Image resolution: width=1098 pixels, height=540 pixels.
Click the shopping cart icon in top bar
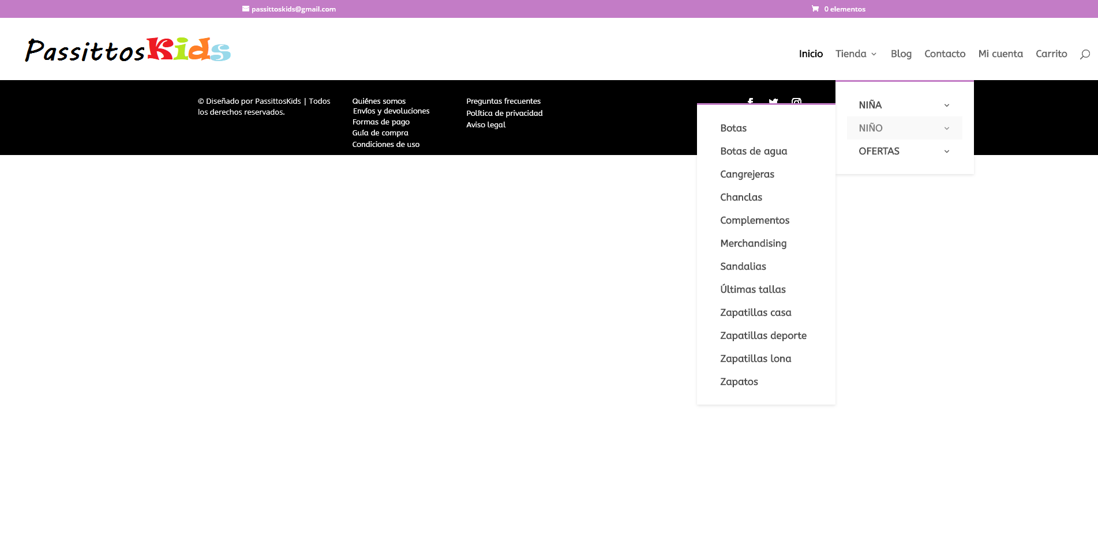[815, 9]
